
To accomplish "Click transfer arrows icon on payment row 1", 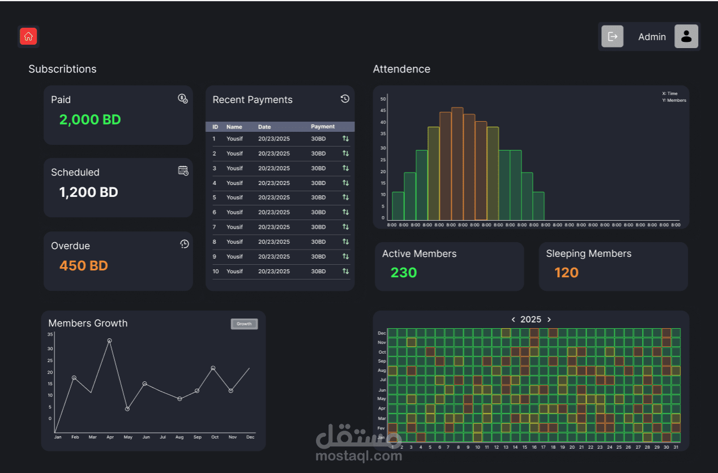I will pos(345,139).
